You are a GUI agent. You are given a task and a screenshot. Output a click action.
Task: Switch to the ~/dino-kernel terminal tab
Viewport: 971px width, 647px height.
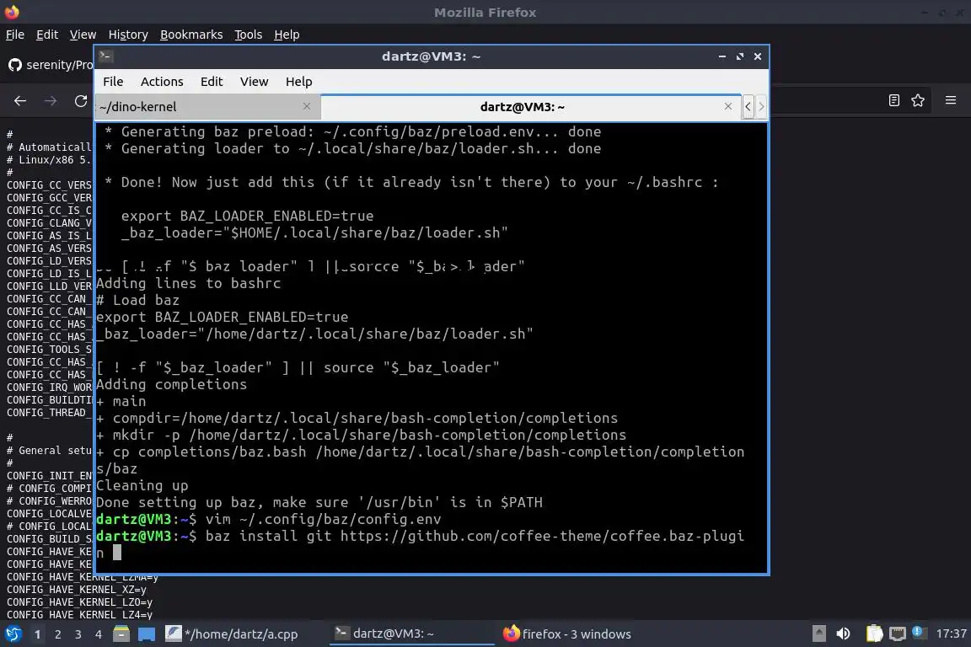pyautogui.click(x=207, y=106)
